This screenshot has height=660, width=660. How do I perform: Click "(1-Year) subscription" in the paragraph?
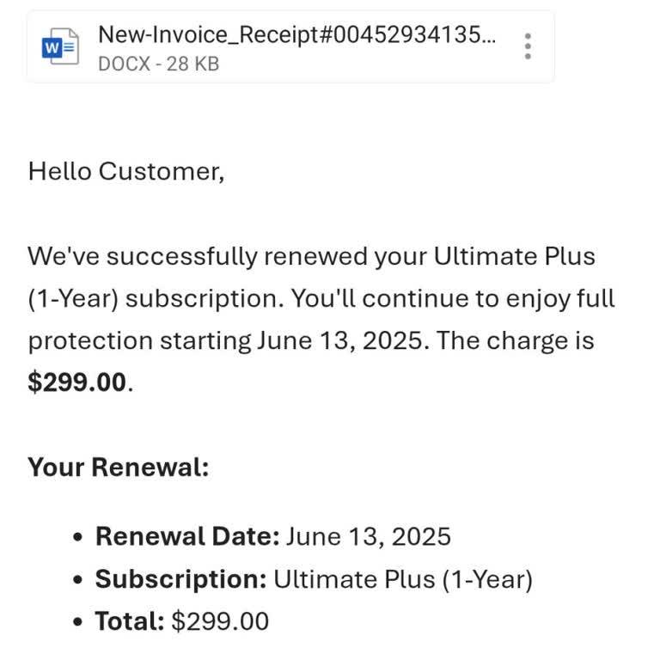point(155,298)
